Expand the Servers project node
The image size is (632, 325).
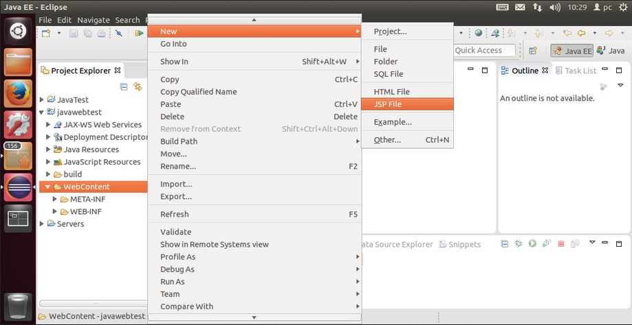(x=42, y=224)
